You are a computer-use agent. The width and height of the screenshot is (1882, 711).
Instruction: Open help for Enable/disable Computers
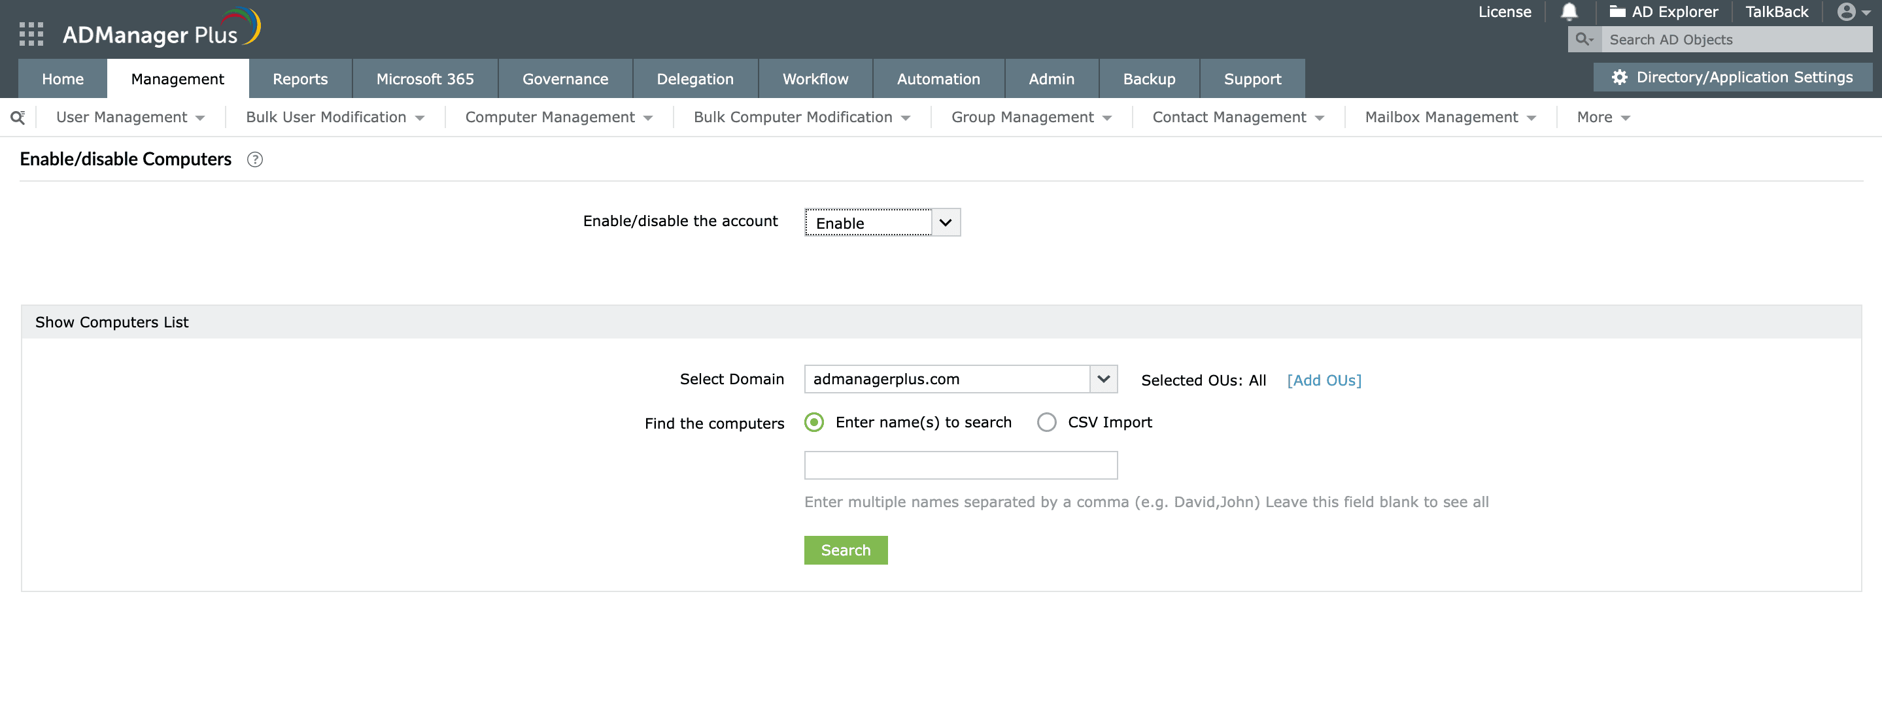tap(255, 159)
